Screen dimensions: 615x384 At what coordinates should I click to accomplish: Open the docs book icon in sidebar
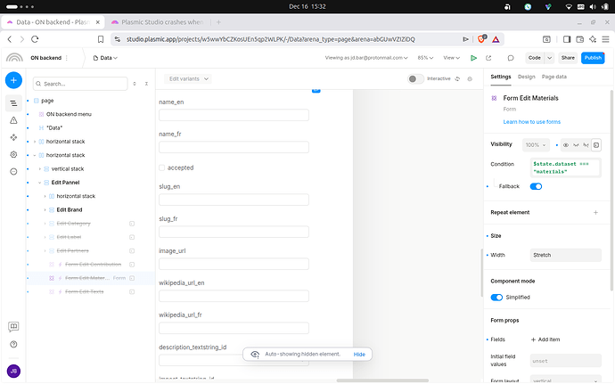point(13,327)
